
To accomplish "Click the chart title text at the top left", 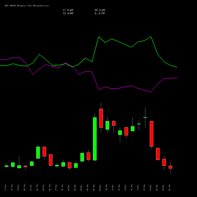I will (27, 6).
